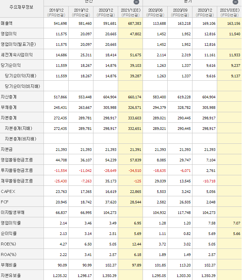Click the ROA(%) row label
This screenshot has height=280, width=242.
pyautogui.click(x=8, y=254)
